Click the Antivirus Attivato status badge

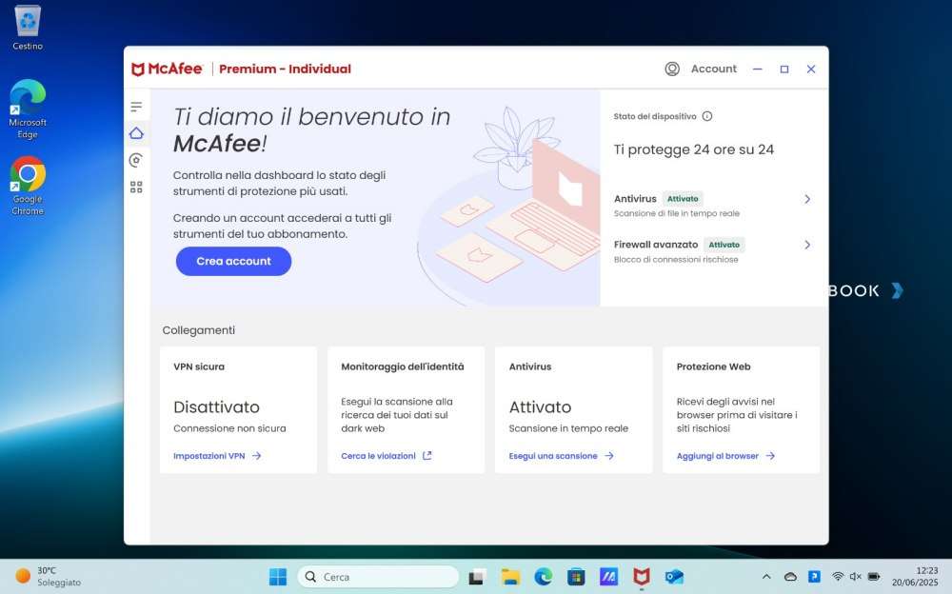click(x=683, y=199)
